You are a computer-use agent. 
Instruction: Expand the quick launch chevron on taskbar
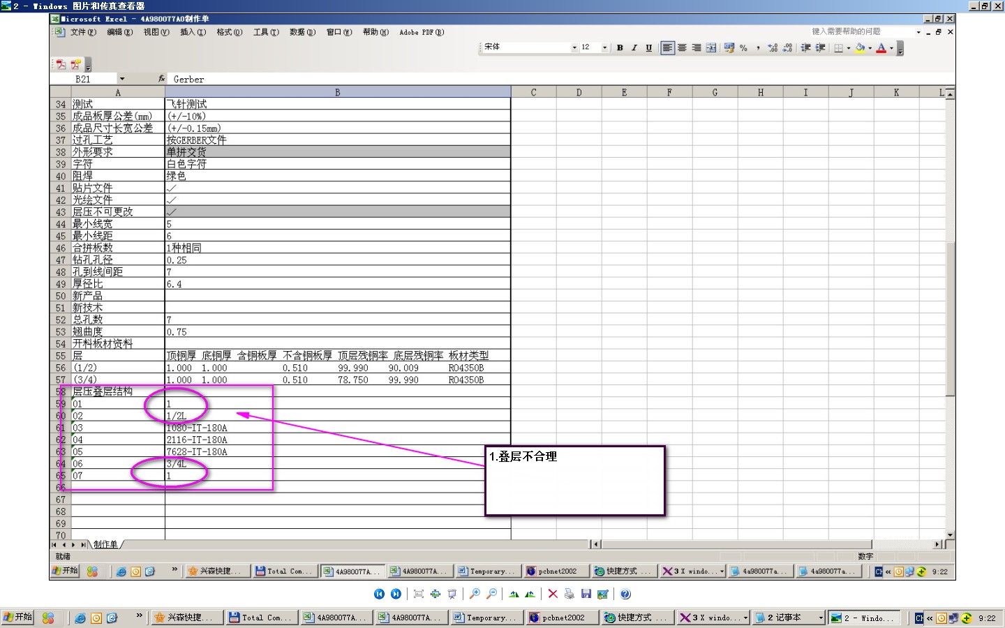click(x=140, y=615)
